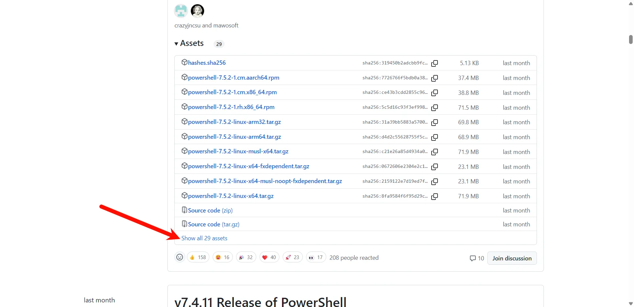634x307 pixels.
Task: Toggle the thumbs up reaction with 158
Action: (198, 257)
